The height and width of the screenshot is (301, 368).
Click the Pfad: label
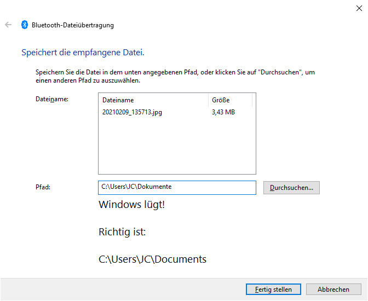pyautogui.click(x=43, y=187)
